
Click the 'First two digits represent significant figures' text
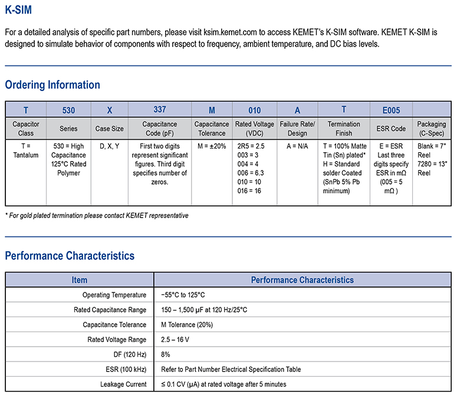[160, 164]
